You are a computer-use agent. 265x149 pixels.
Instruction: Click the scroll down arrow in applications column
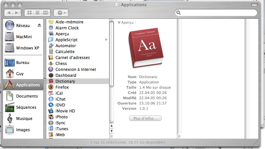coord(112,131)
